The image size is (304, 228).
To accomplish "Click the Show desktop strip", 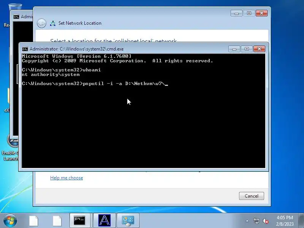I will coord(301,220).
